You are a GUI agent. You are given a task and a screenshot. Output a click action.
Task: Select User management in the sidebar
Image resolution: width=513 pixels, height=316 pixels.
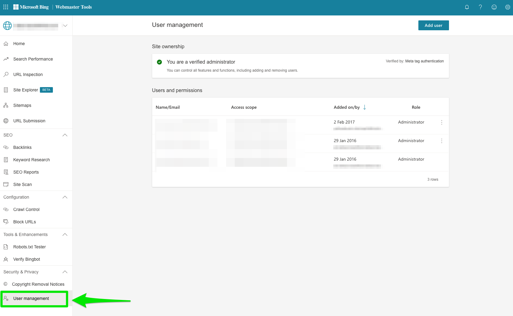click(31, 298)
